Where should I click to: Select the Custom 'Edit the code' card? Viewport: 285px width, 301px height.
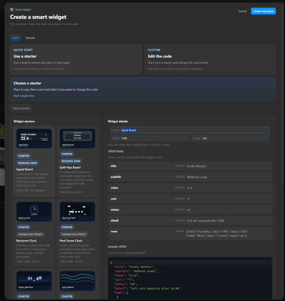pyautogui.click(x=210, y=59)
